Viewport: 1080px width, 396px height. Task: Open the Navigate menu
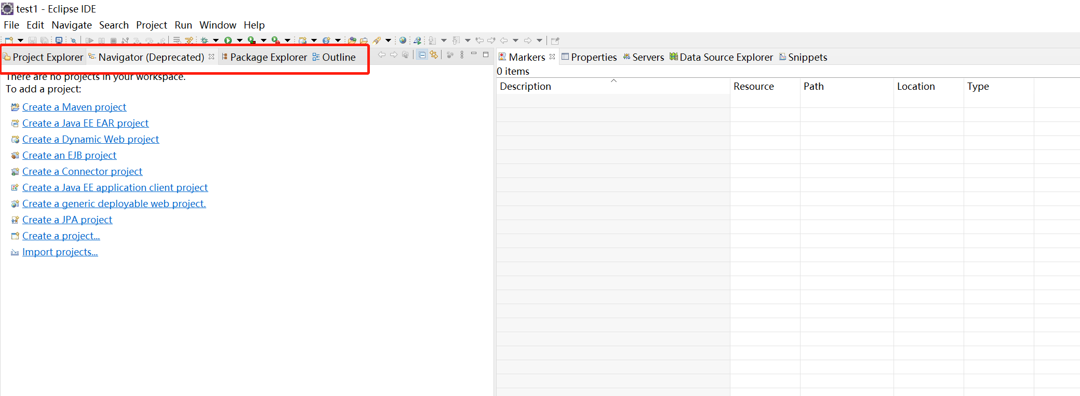72,25
